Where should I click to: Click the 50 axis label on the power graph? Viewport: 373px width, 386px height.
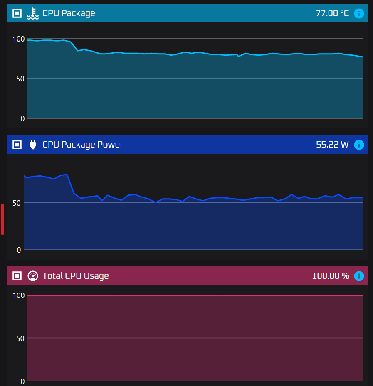(x=16, y=203)
